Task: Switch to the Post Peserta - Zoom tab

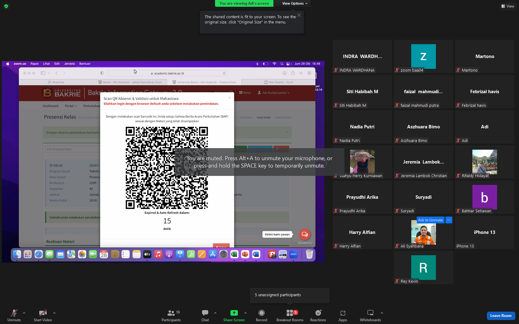Action: pyautogui.click(x=278, y=82)
